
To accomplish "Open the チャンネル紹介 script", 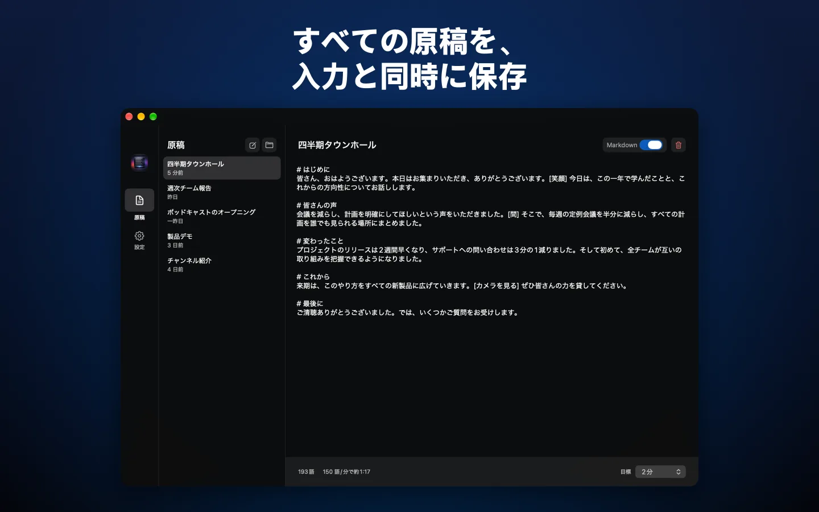I will 222,265.
